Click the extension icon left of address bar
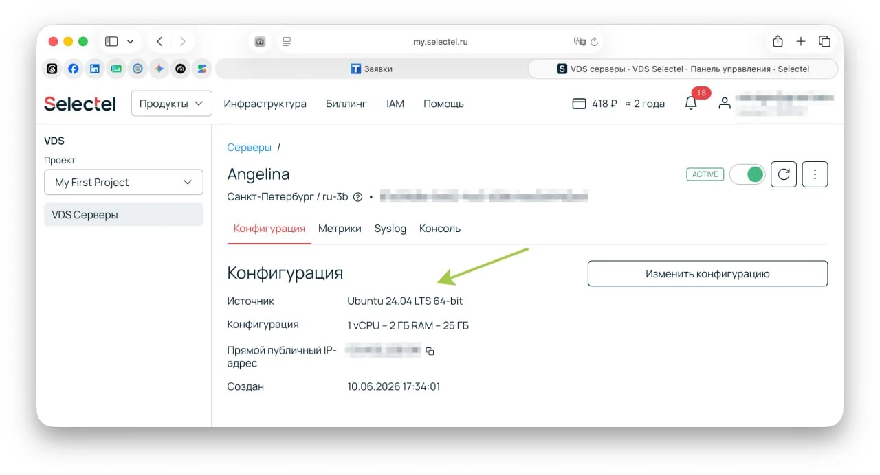The width and height of the screenshot is (880, 475). [x=260, y=41]
